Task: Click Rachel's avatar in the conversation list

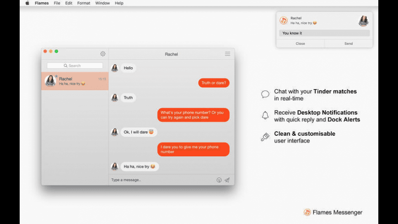Action: pos(50,80)
